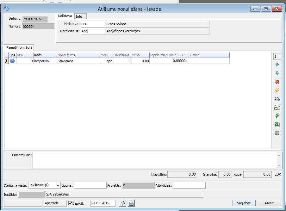
Task: Click the printer icon
Action: pos(131,203)
